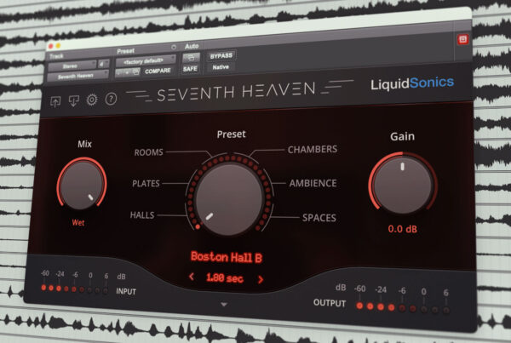This screenshot has width=511, height=343.
Task: Click the copy settings icon beside COMPARE
Action: coord(136,71)
